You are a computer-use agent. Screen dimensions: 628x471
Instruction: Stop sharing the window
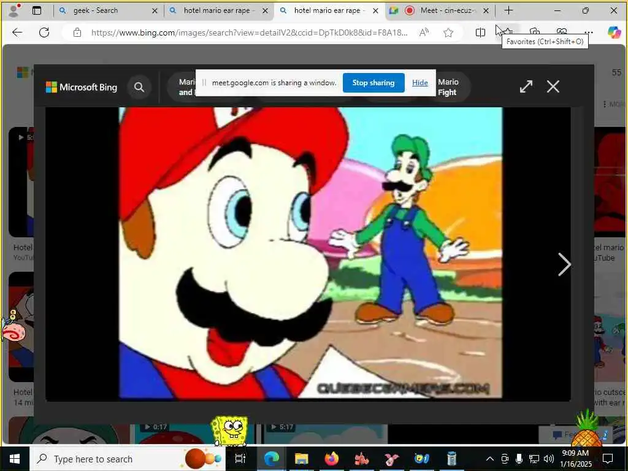click(x=373, y=83)
